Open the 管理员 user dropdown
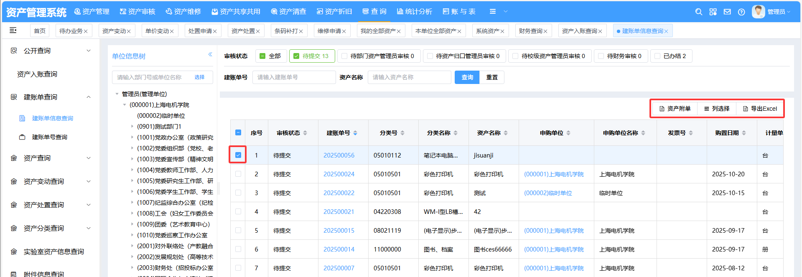The height and width of the screenshot is (277, 802). pyautogui.click(x=776, y=12)
